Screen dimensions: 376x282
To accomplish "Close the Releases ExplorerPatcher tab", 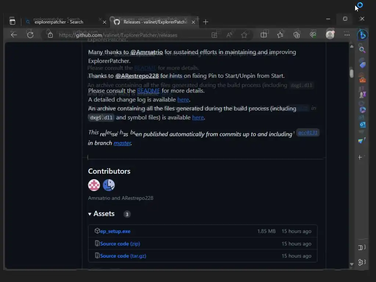I will click(193, 22).
